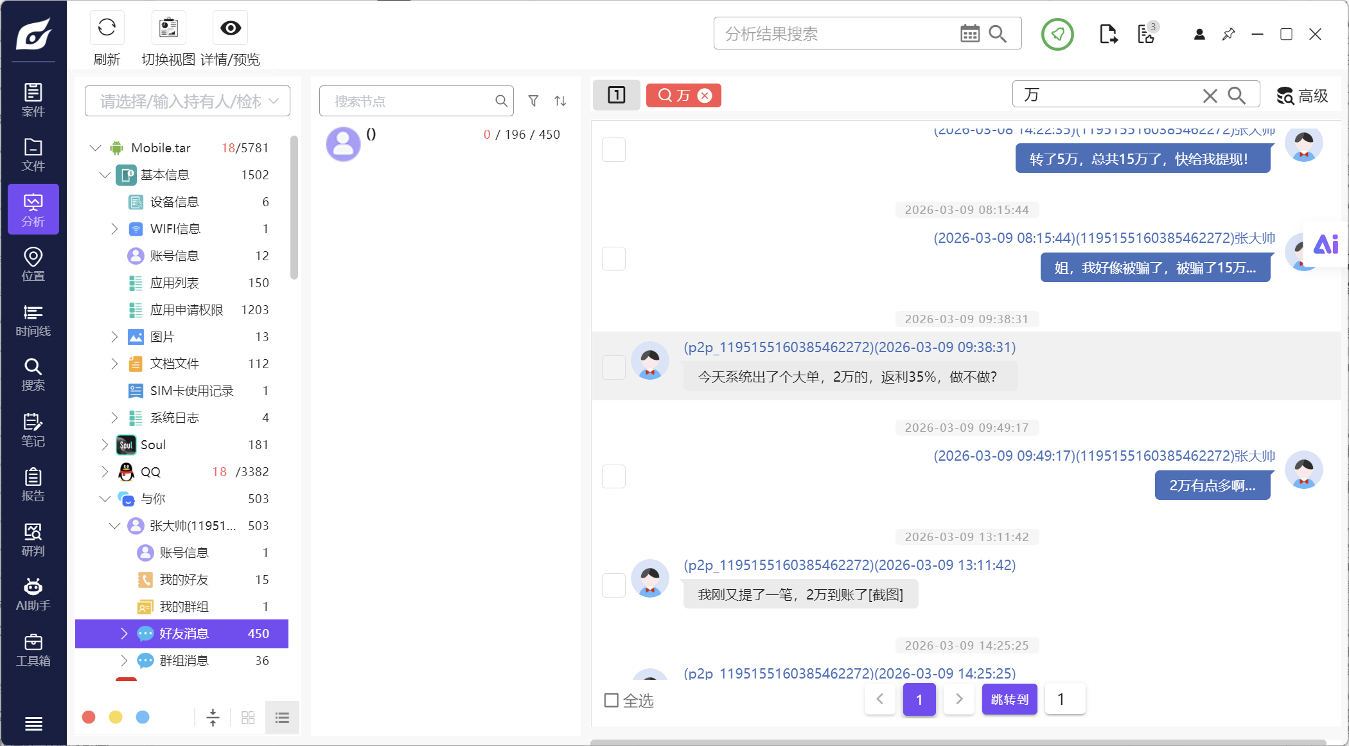Viewport: 1349px width, 746px height.
Task: Check the 全选 select all checkbox
Action: pyautogui.click(x=612, y=700)
